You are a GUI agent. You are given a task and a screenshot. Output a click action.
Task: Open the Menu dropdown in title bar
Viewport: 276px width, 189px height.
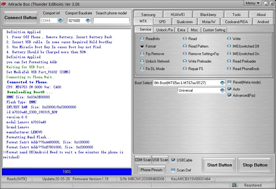click(252, 3)
